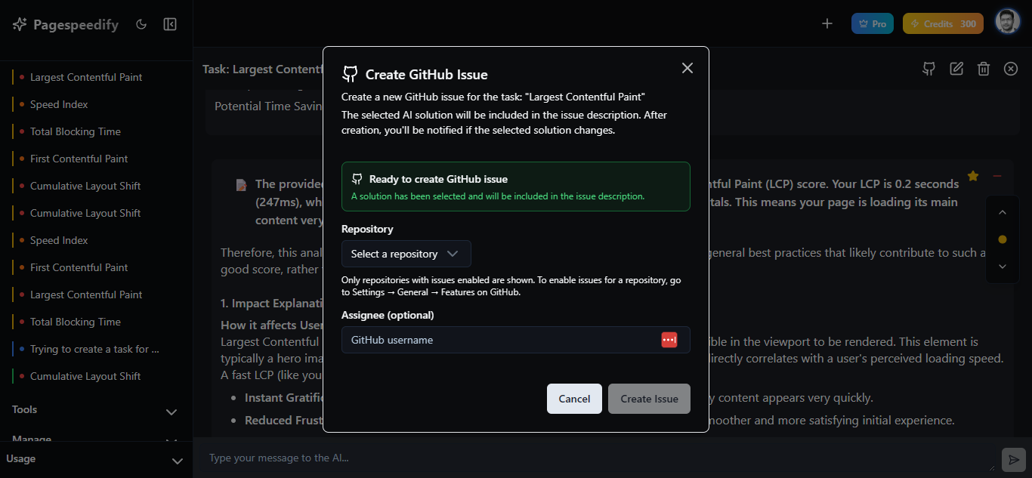Select Total Blocking Time in the sidebar
The height and width of the screenshot is (478, 1032).
(76, 131)
